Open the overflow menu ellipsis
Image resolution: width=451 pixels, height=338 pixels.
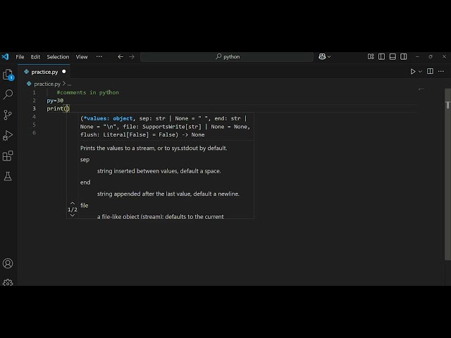pos(99,56)
